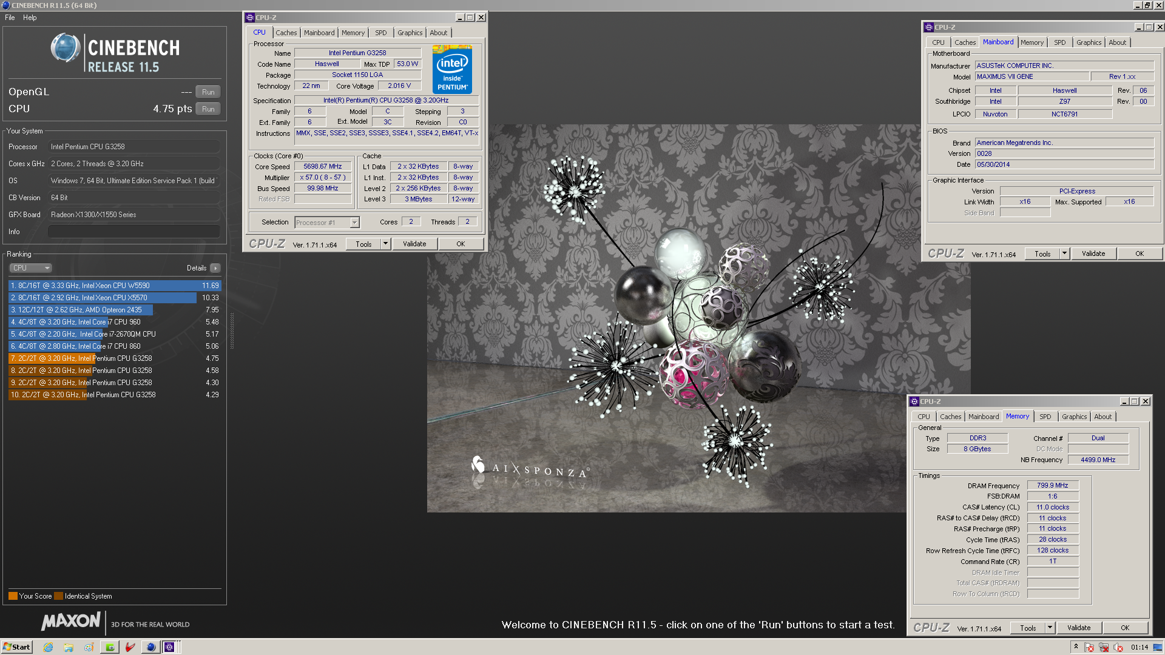Open the Ranking Details arrow button
The image size is (1165, 655).
215,268
